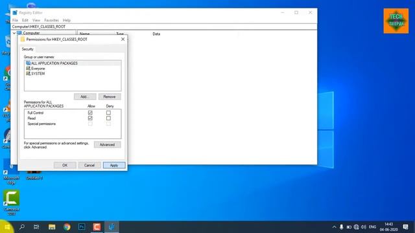Click the battery tray icon
Image resolution: width=415 pixels, height=233 pixels.
pos(349,227)
